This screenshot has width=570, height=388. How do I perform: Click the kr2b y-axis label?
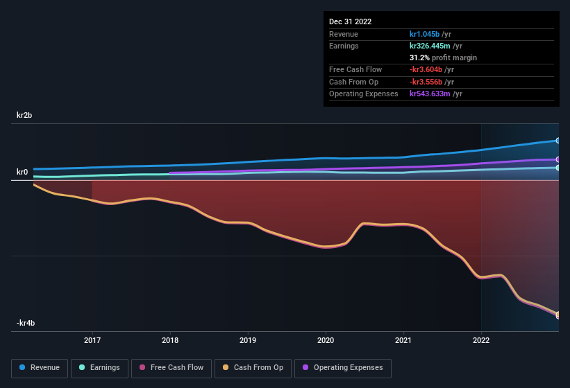26,116
